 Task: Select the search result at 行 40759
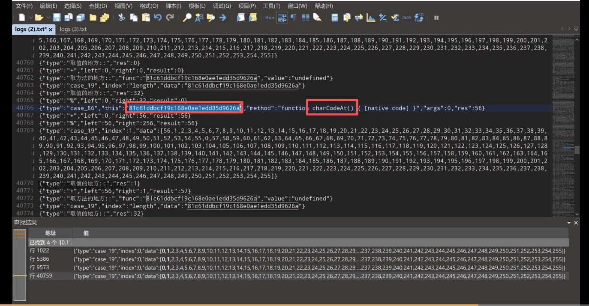[x=298, y=276]
